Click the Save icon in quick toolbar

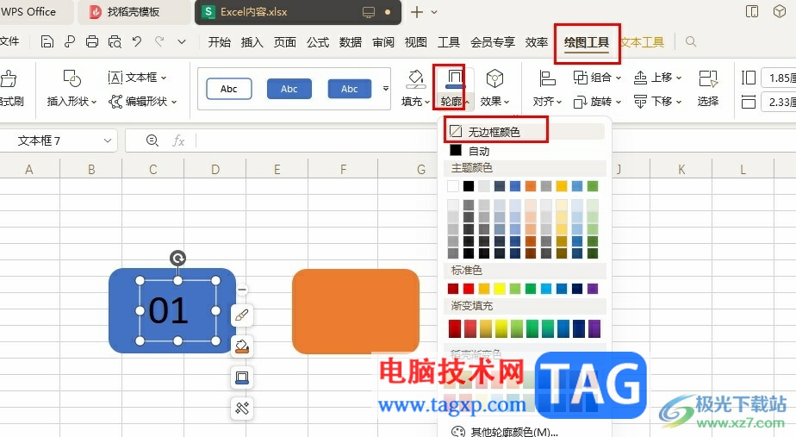tap(47, 41)
